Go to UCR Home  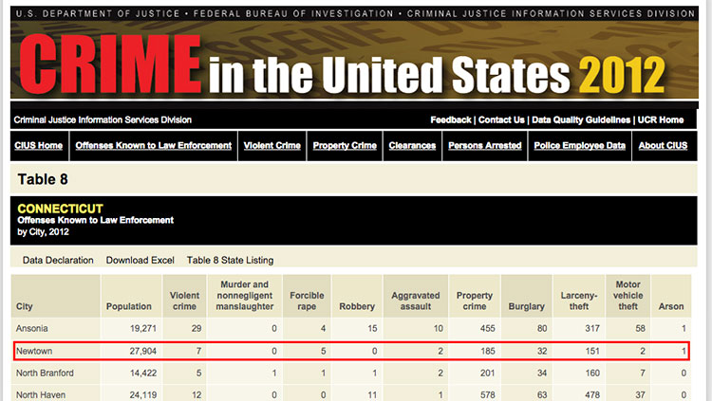[660, 120]
